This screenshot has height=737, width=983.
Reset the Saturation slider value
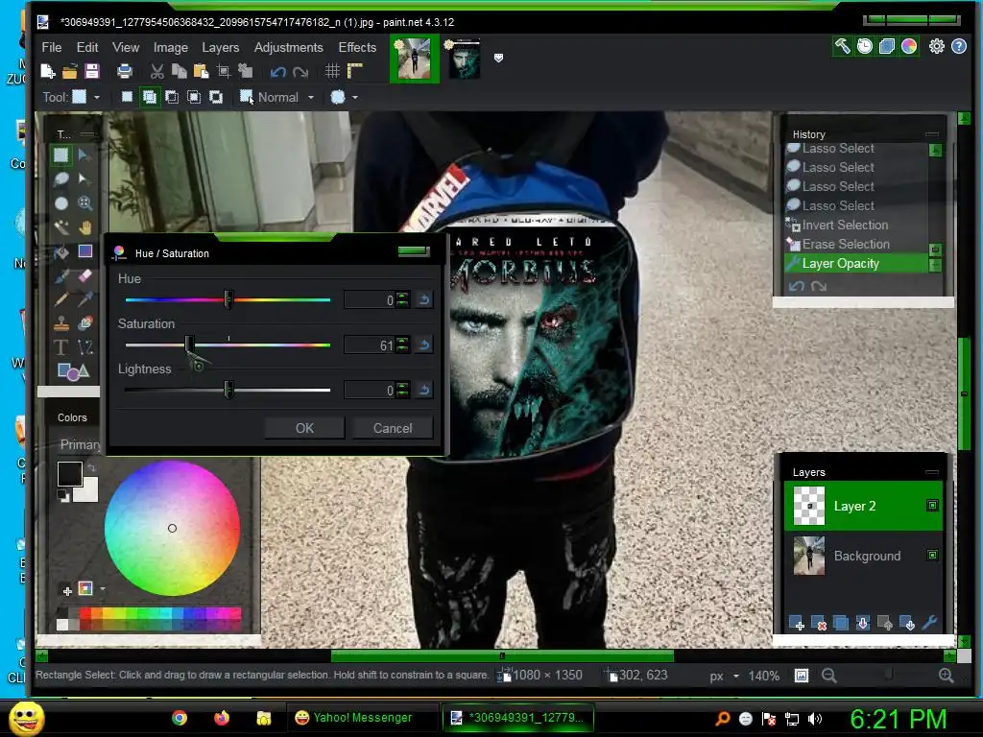(x=424, y=345)
